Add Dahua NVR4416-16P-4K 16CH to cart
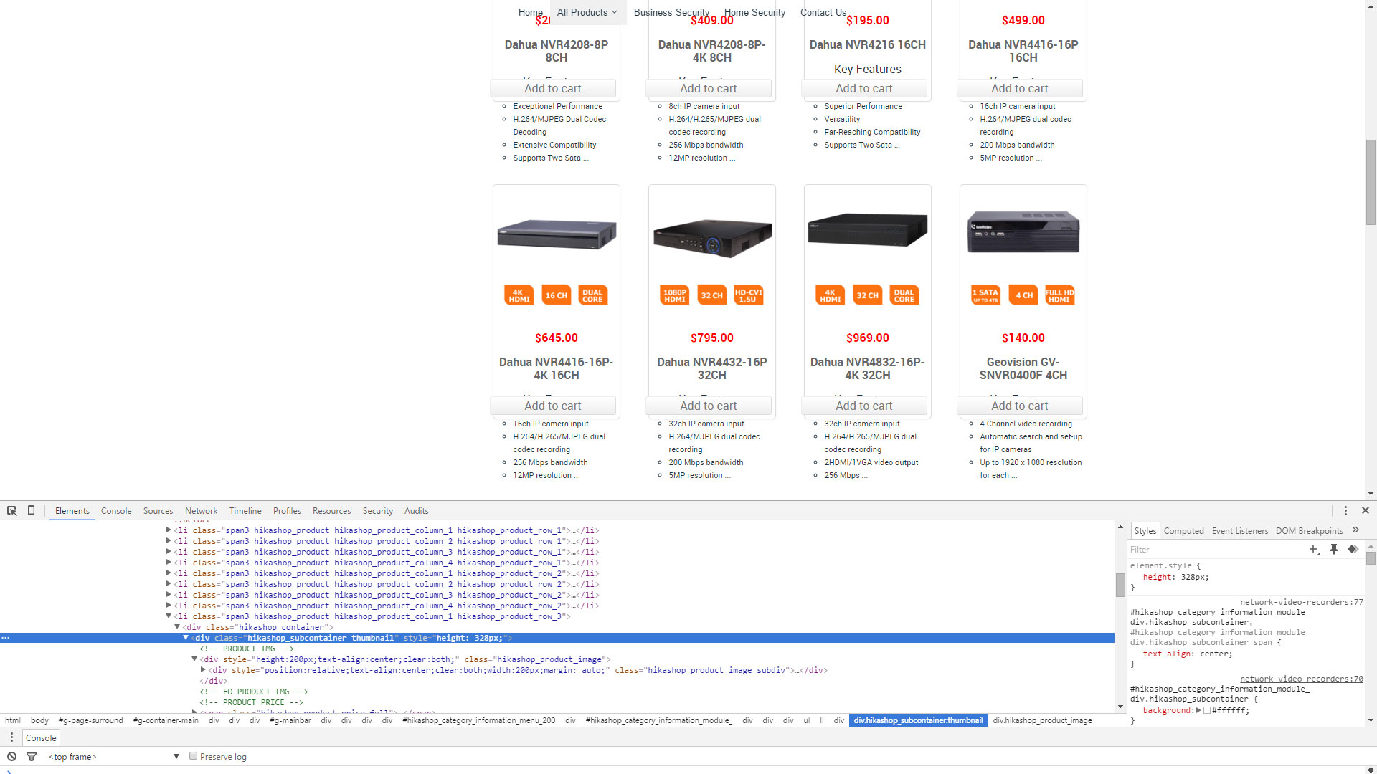1377x774 pixels. point(552,406)
